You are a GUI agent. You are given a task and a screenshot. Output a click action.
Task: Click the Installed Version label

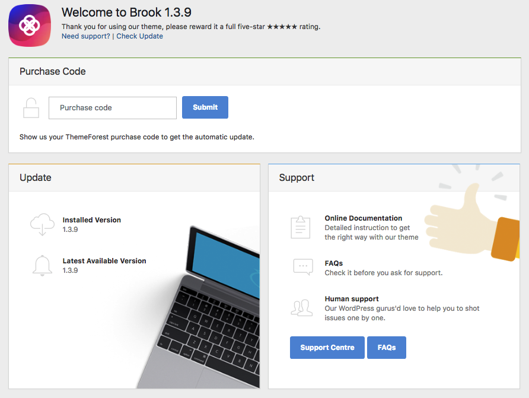92,220
